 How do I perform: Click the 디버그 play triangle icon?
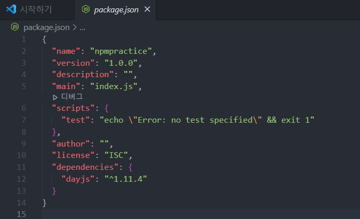tap(55, 97)
